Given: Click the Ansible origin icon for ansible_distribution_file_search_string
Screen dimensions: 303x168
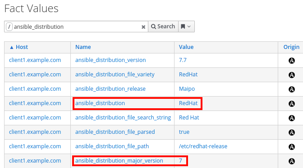Looking at the screenshot, I should [291, 118].
